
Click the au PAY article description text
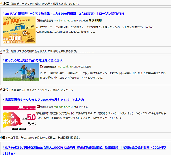[x=95, y=29]
